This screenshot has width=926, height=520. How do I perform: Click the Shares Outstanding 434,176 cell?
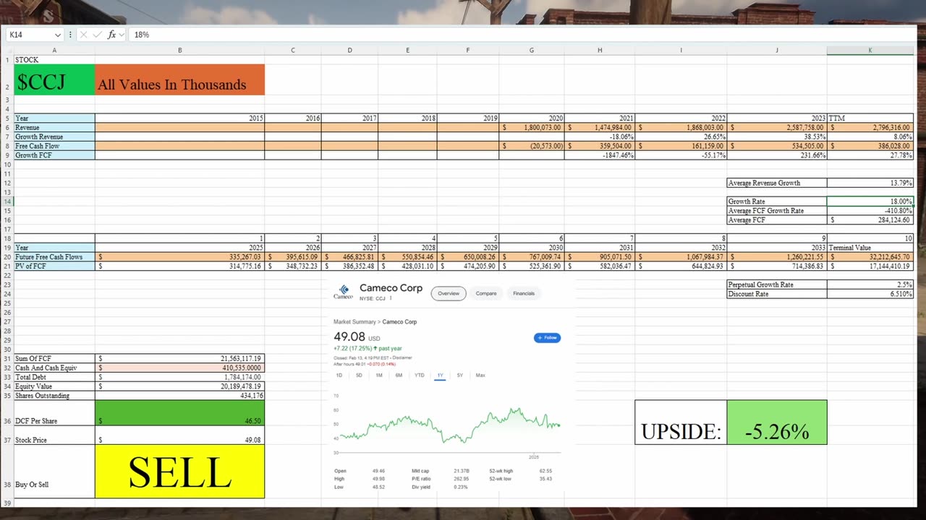click(179, 396)
